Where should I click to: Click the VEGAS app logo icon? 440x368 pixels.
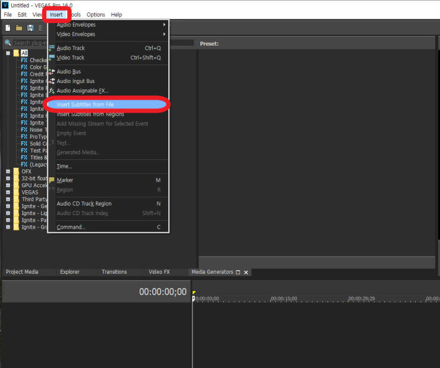(5, 5)
